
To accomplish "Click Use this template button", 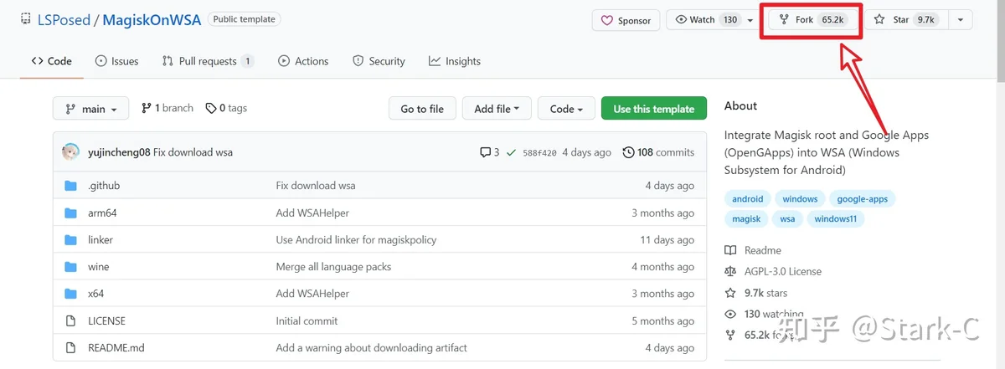I will click(x=654, y=109).
